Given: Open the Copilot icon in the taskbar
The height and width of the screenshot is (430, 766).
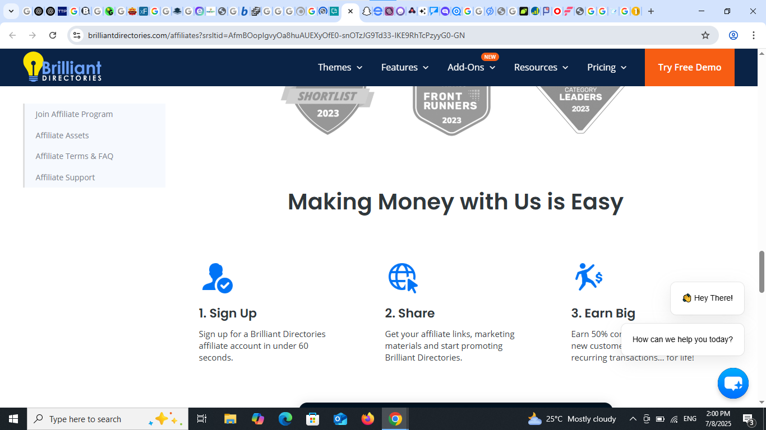Looking at the screenshot, I should pos(258,419).
